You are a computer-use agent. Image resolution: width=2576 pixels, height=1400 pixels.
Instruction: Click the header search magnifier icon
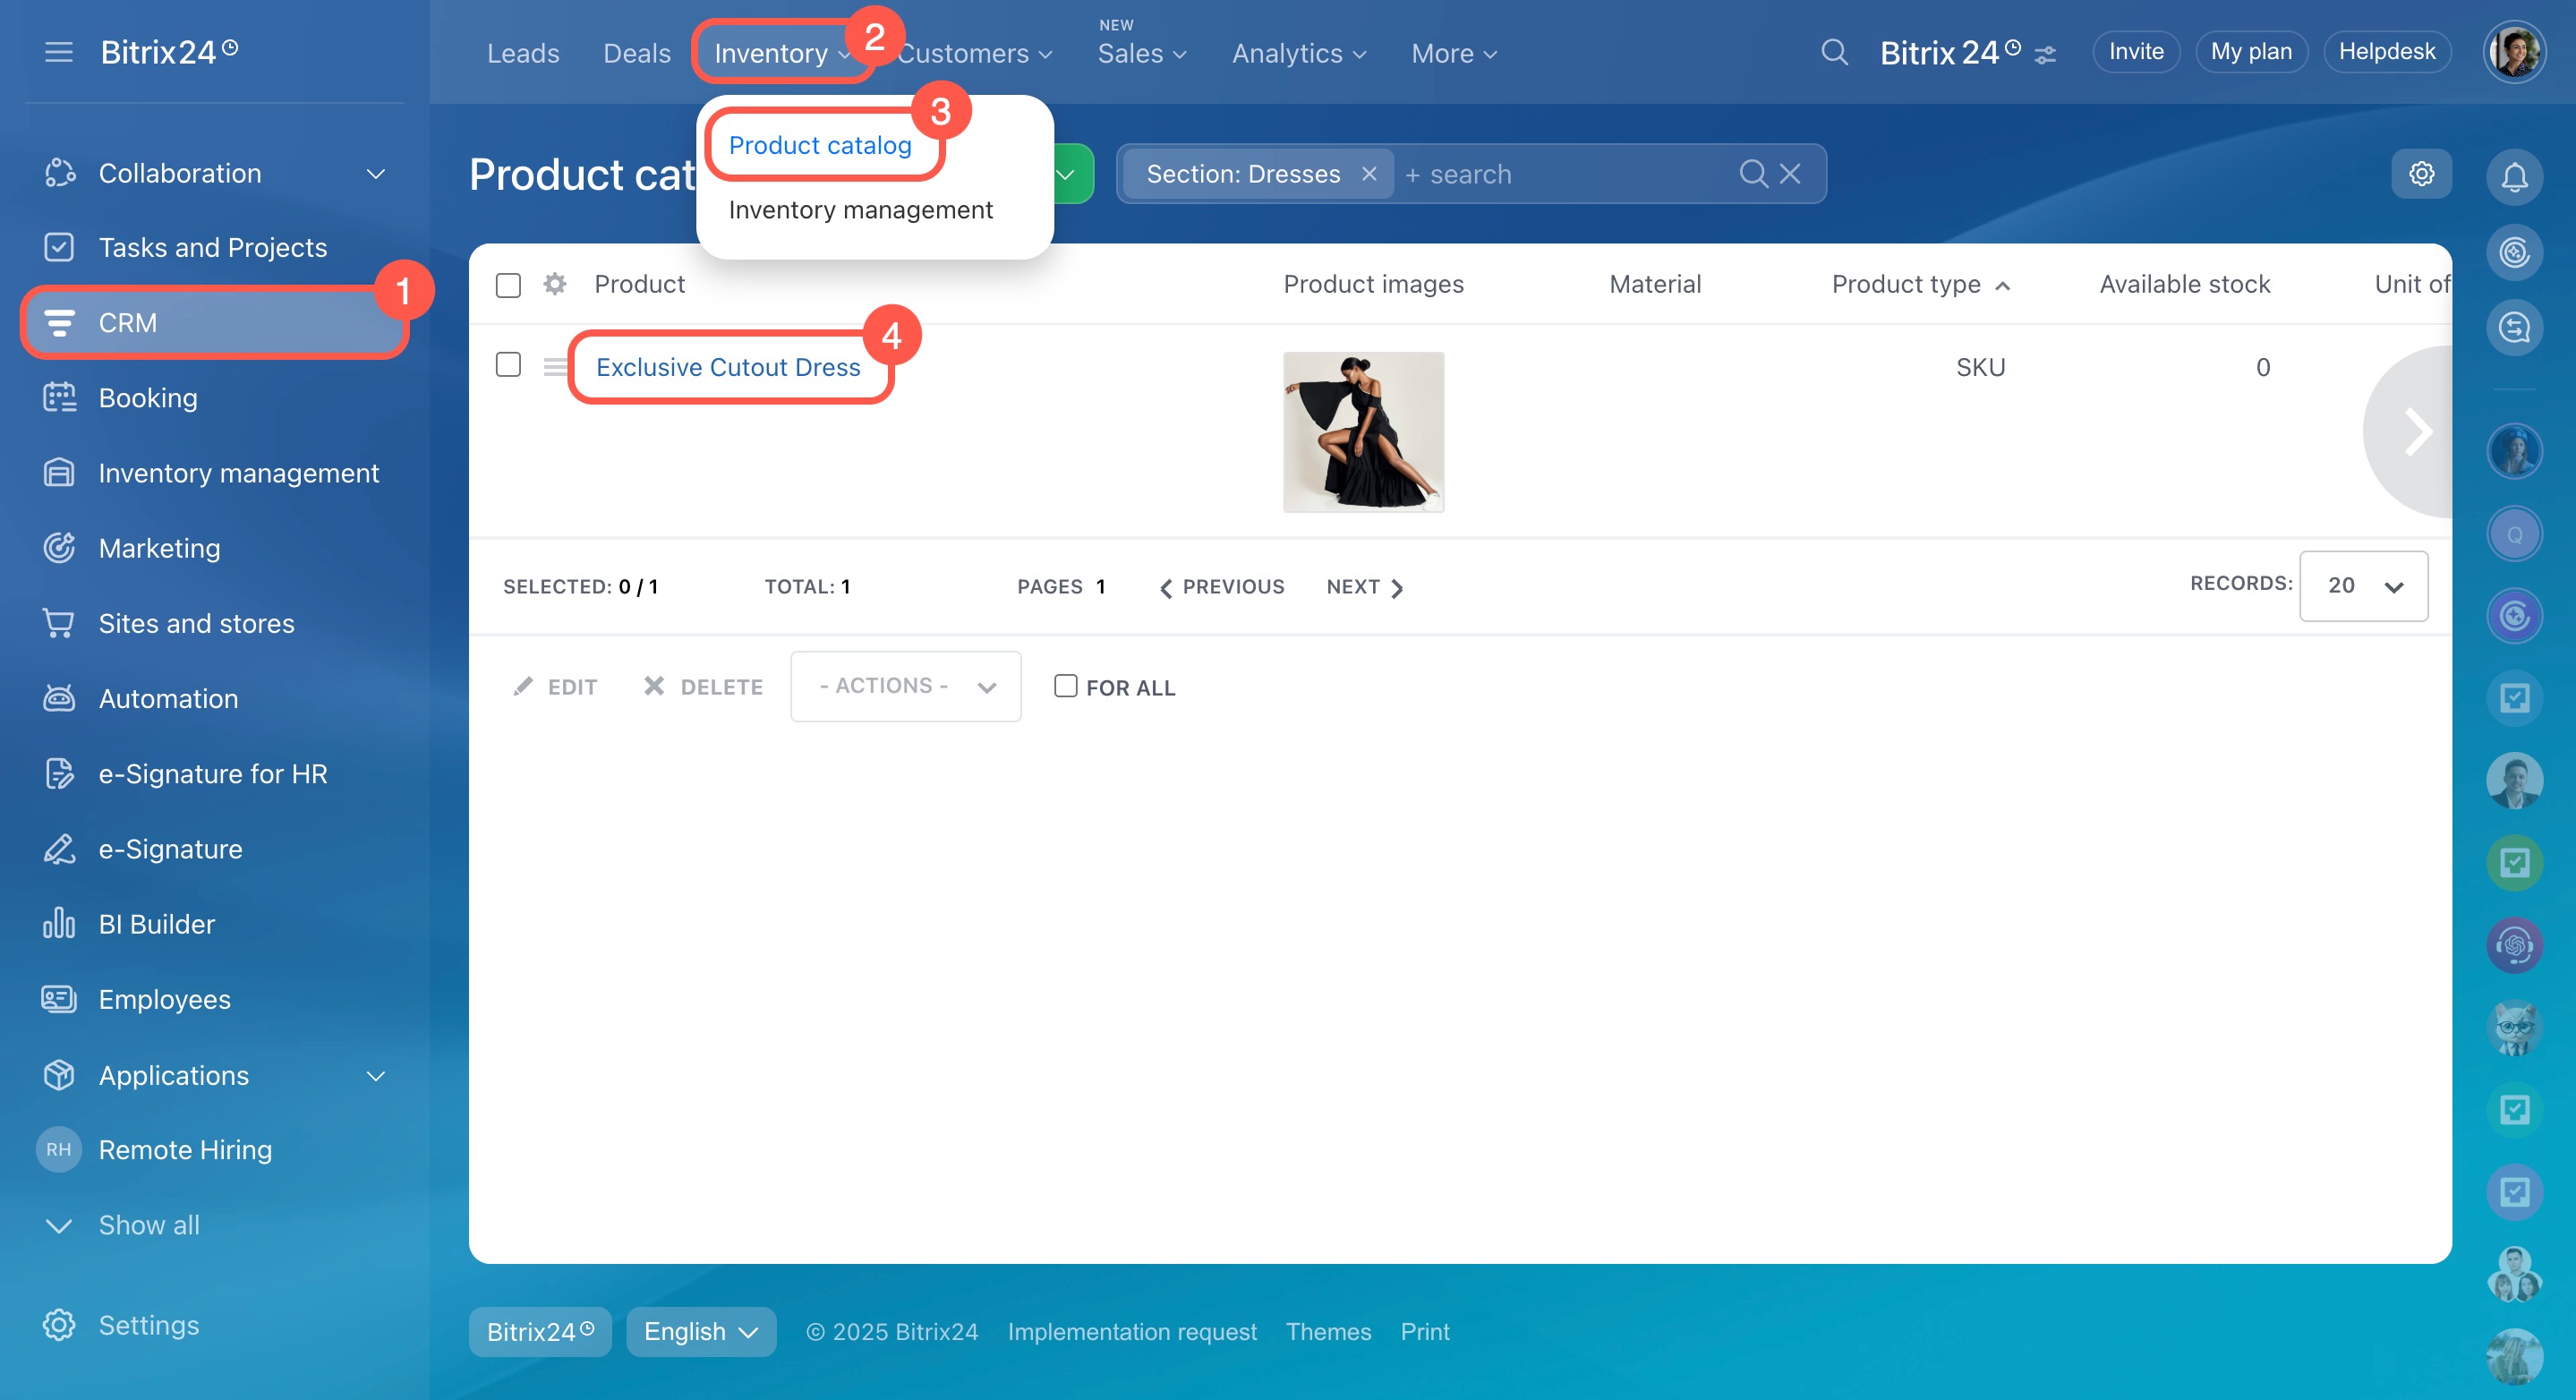[1834, 52]
